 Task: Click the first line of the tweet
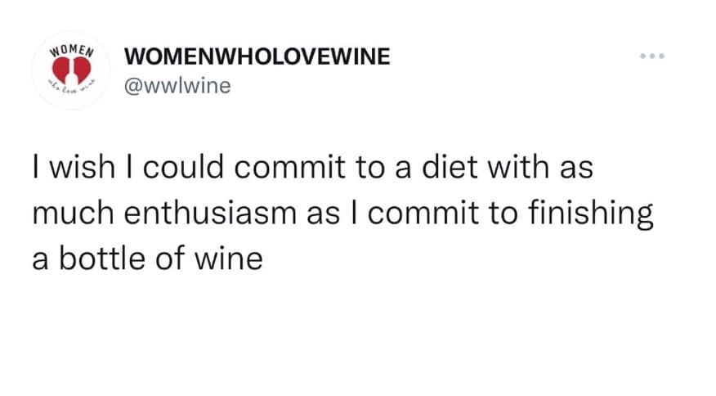[311, 169]
